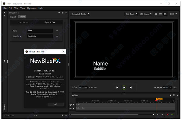This screenshot has width=182, height=120.
Task: Select the Name text on canvas
Action: [100, 64]
